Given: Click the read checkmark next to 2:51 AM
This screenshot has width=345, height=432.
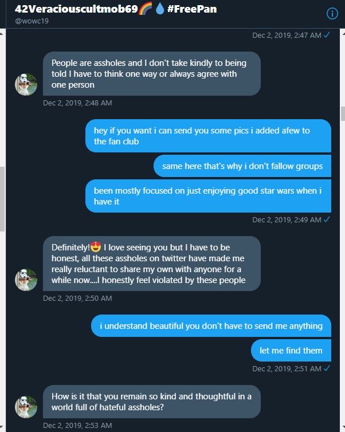Looking at the screenshot, I should point(327,368).
